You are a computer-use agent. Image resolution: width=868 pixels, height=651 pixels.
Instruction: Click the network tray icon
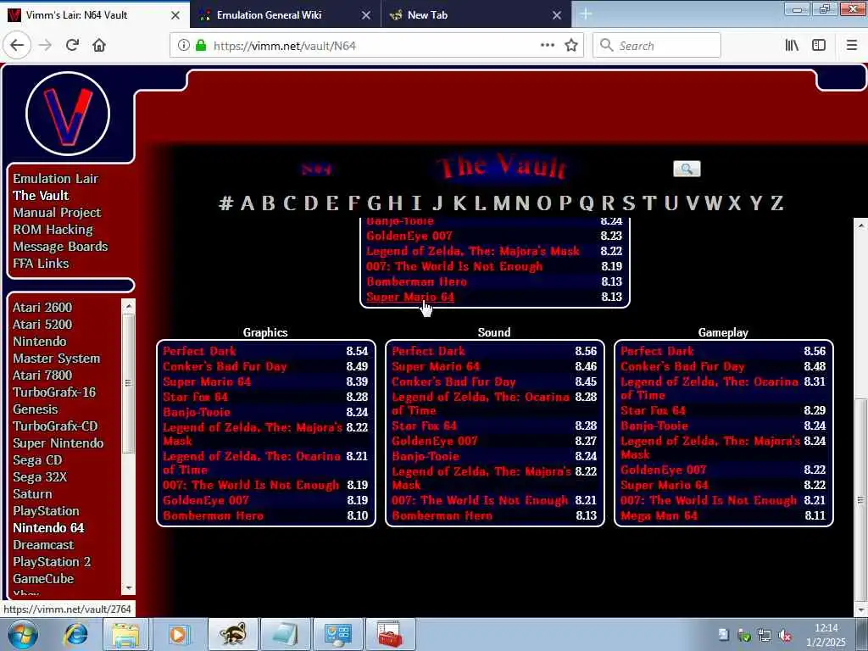click(765, 636)
